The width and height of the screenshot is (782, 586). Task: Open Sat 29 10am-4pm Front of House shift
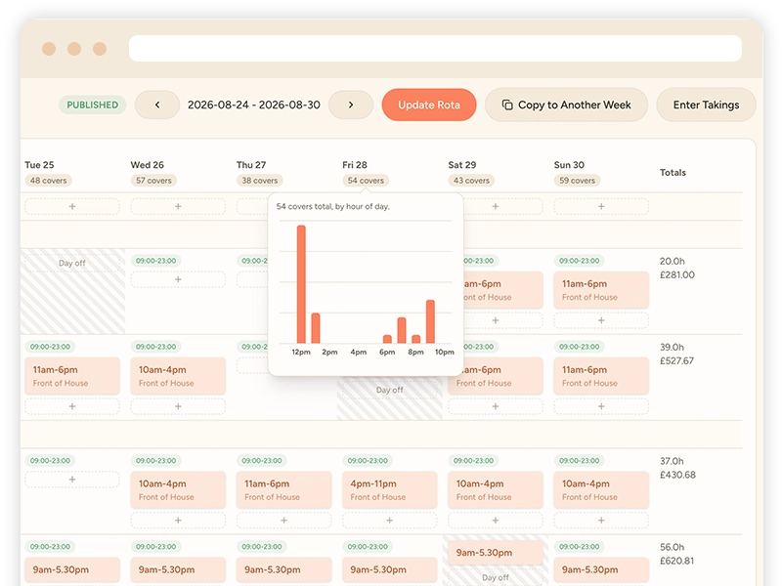coord(496,490)
